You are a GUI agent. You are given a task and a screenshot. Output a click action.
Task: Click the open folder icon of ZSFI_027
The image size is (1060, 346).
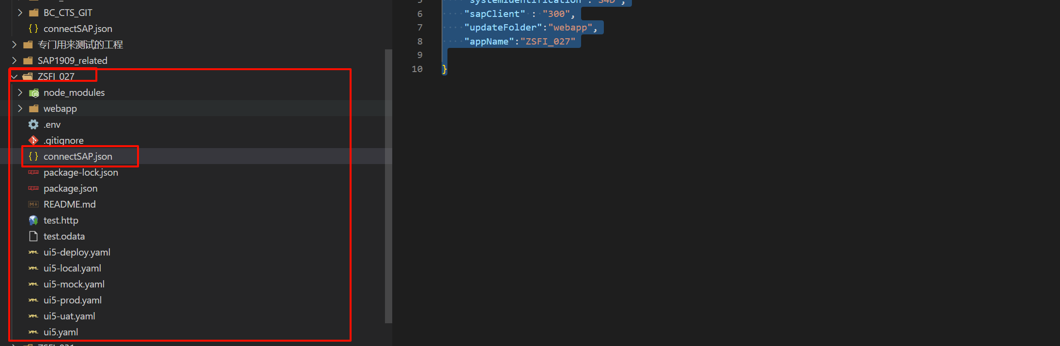pos(28,76)
